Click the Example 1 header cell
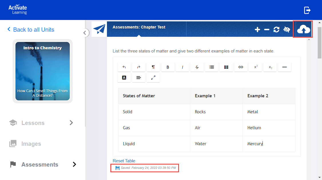This screenshot has height=180, width=322. pos(216,96)
